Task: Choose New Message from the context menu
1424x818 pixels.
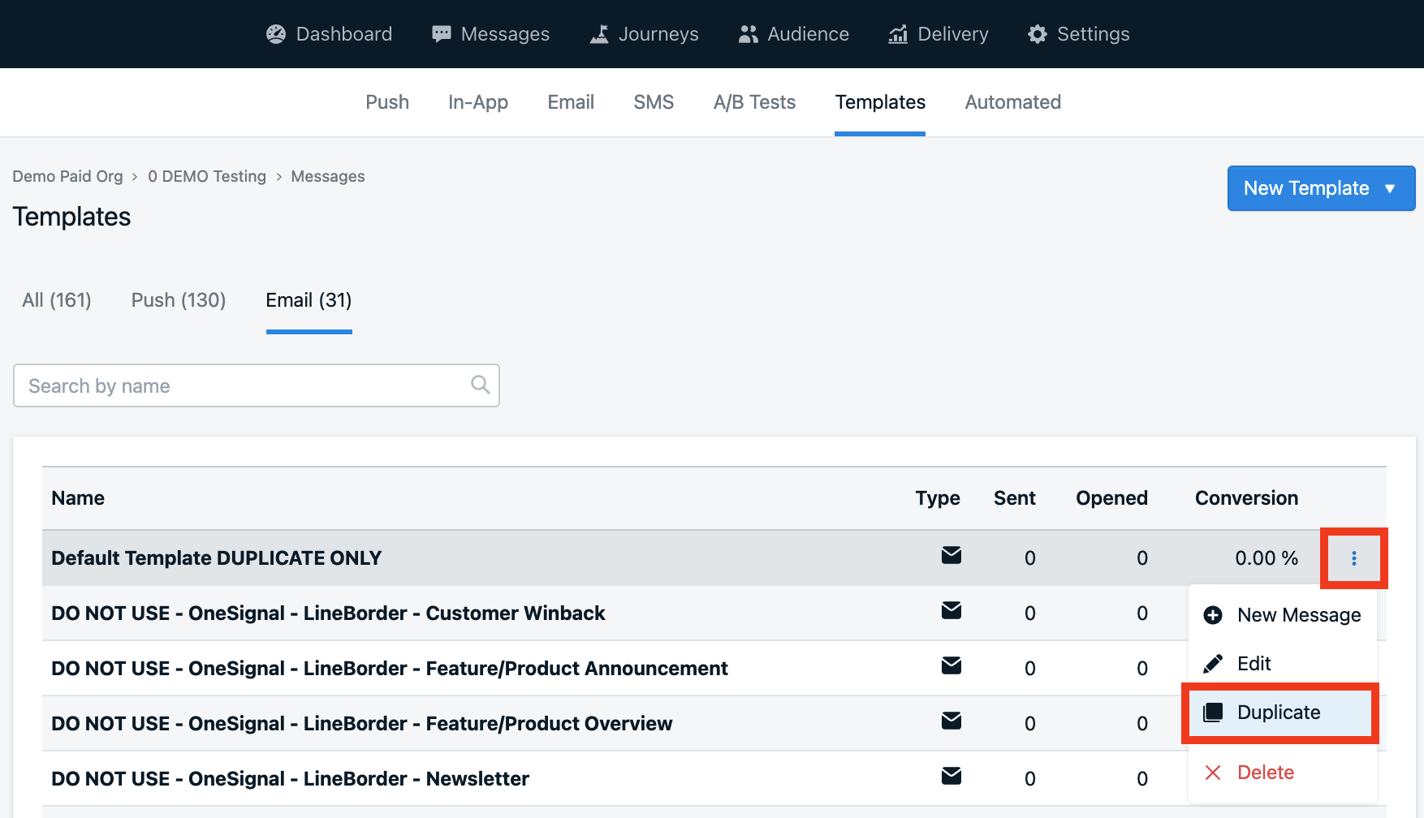Action: coord(1282,615)
